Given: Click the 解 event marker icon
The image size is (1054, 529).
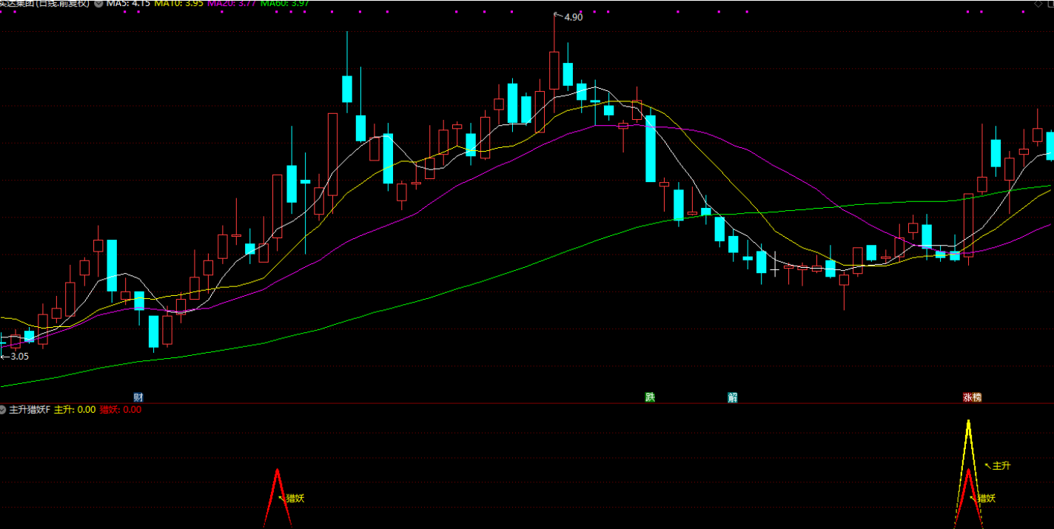Looking at the screenshot, I should tap(732, 397).
